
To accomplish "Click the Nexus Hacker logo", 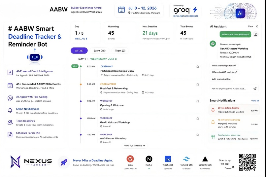I will tap(31, 162).
